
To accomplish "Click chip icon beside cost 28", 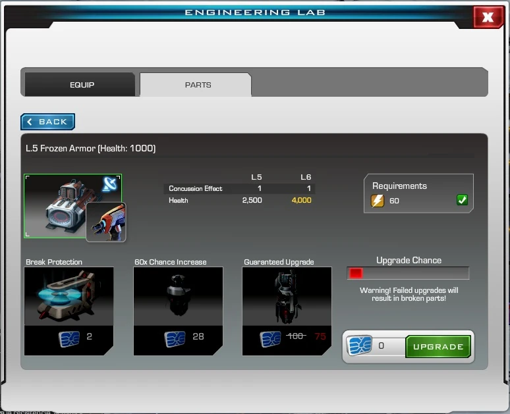I will [x=175, y=338].
